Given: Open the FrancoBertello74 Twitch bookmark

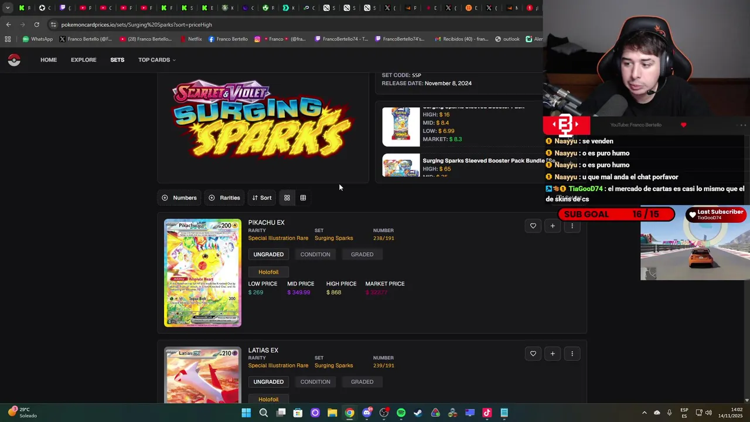Looking at the screenshot, I should [342, 39].
